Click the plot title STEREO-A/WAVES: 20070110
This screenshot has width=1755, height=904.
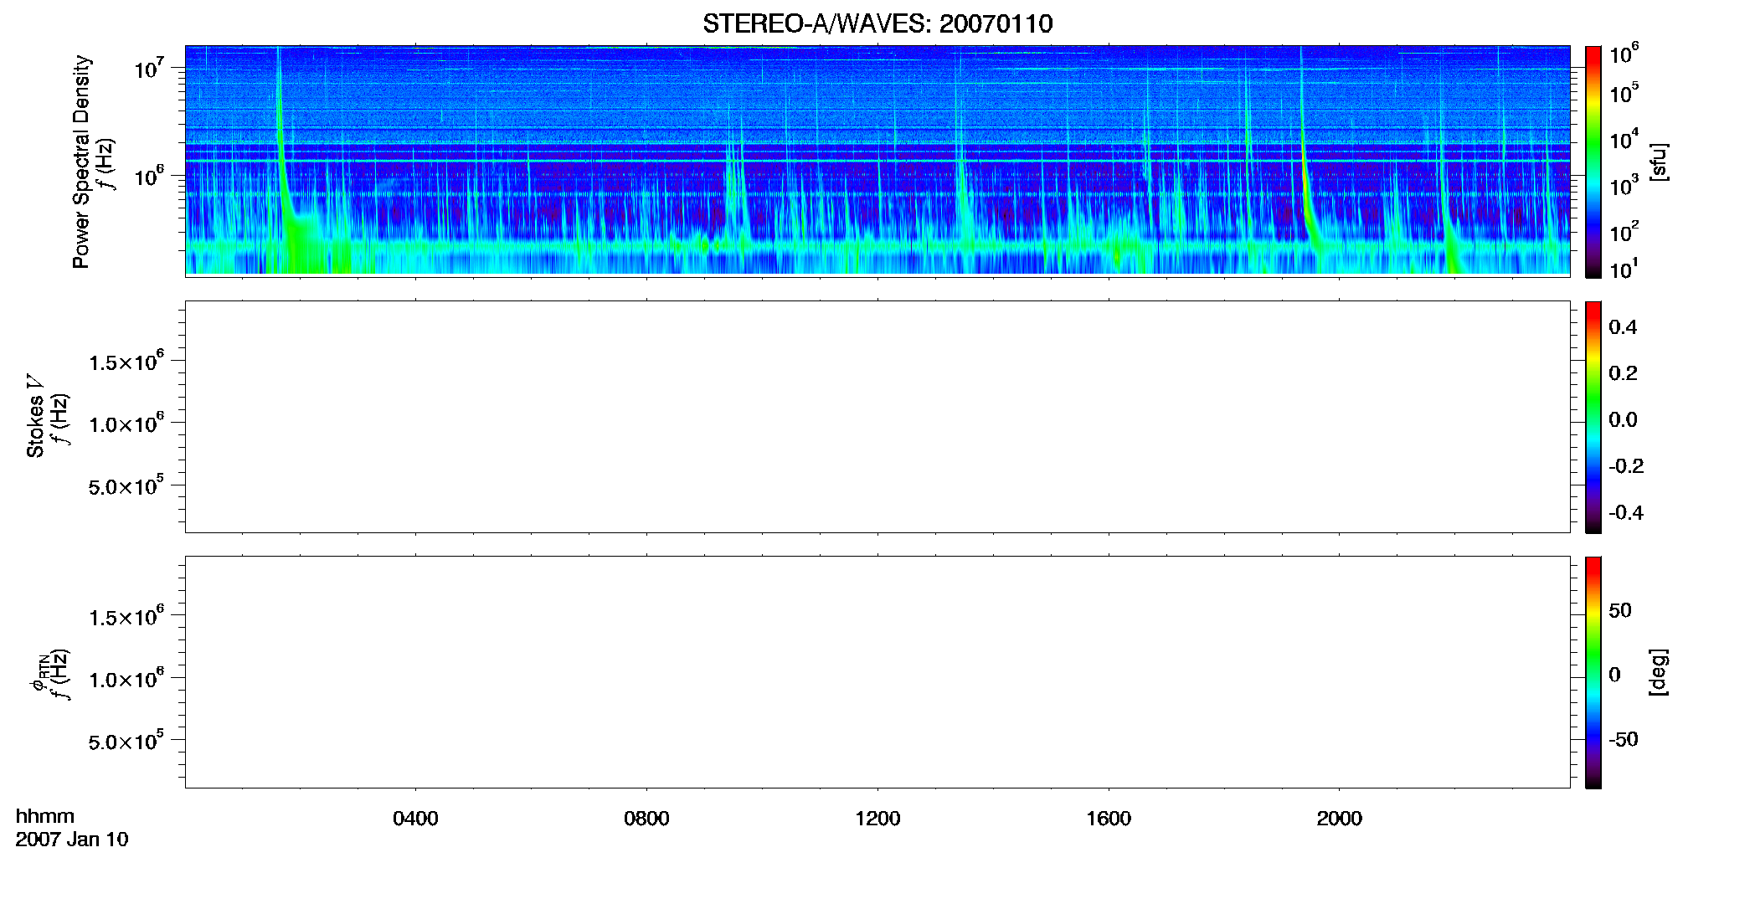pyautogui.click(x=877, y=23)
